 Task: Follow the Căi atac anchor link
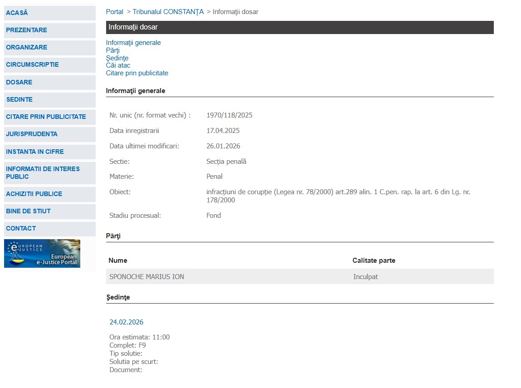coord(118,65)
